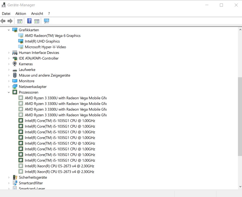Click the Sicherheitsgeräte key icon
242x197 pixels.
pyautogui.click(x=15, y=177)
